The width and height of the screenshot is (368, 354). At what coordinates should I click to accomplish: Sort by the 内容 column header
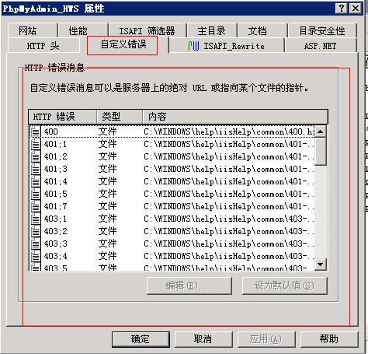235,117
